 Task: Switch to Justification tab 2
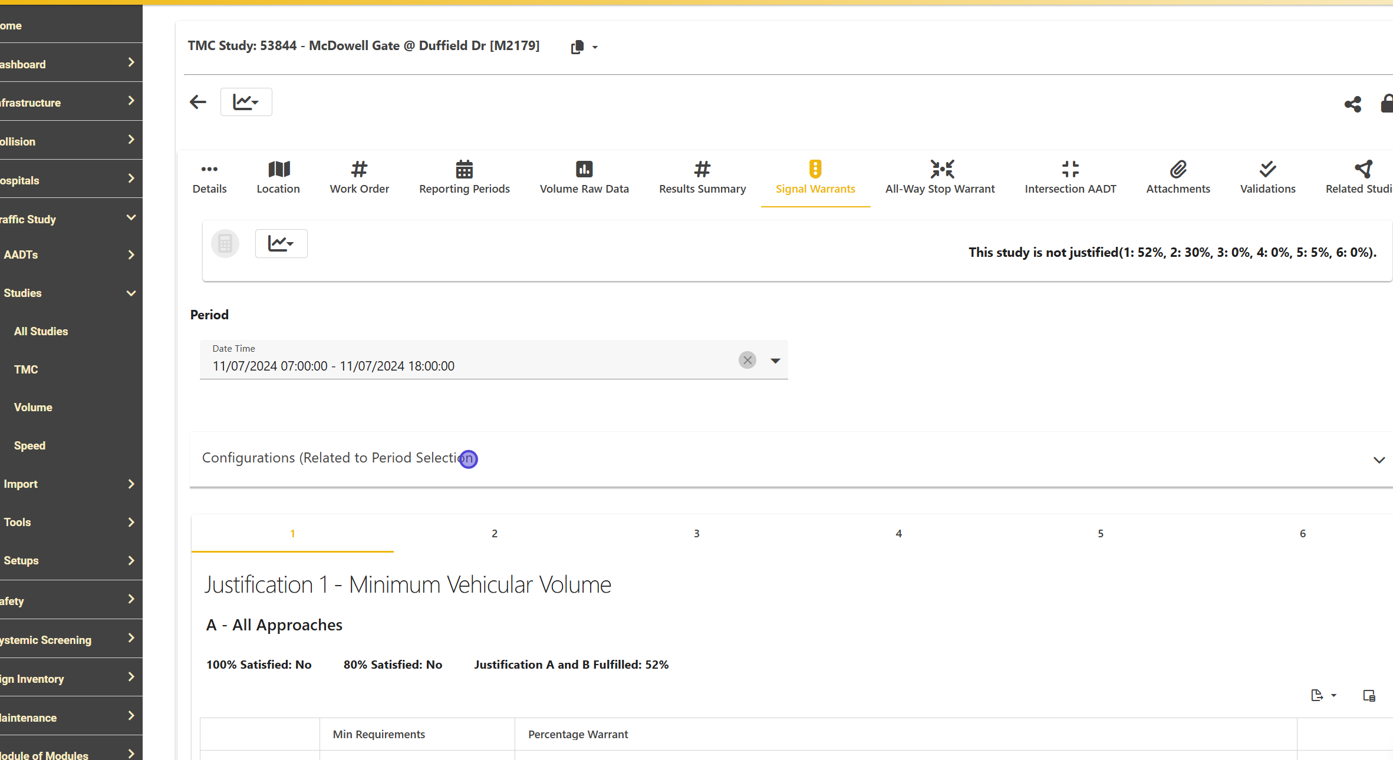(494, 533)
